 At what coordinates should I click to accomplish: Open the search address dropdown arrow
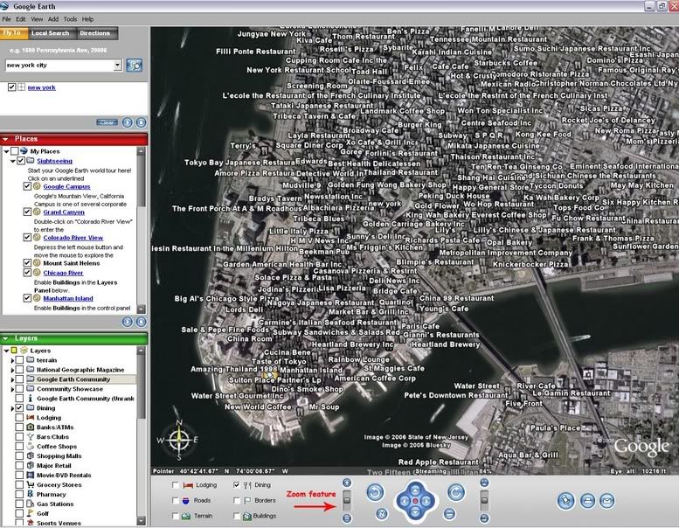118,66
